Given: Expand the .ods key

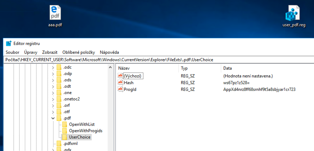Looking at the screenshot, I should (53, 80).
